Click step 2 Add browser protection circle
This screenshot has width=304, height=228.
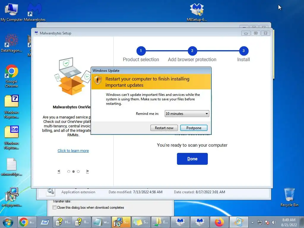[192, 51]
